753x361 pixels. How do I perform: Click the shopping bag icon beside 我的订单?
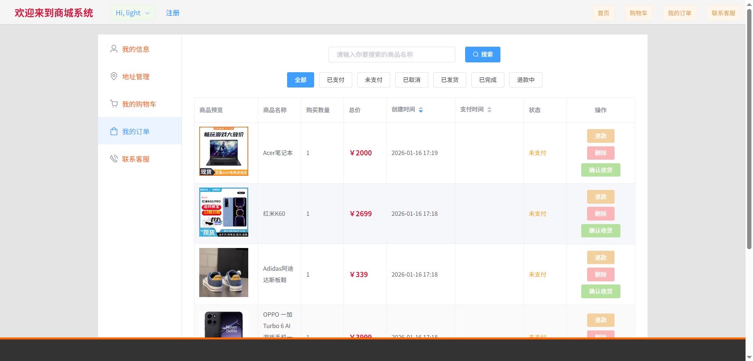coord(114,131)
